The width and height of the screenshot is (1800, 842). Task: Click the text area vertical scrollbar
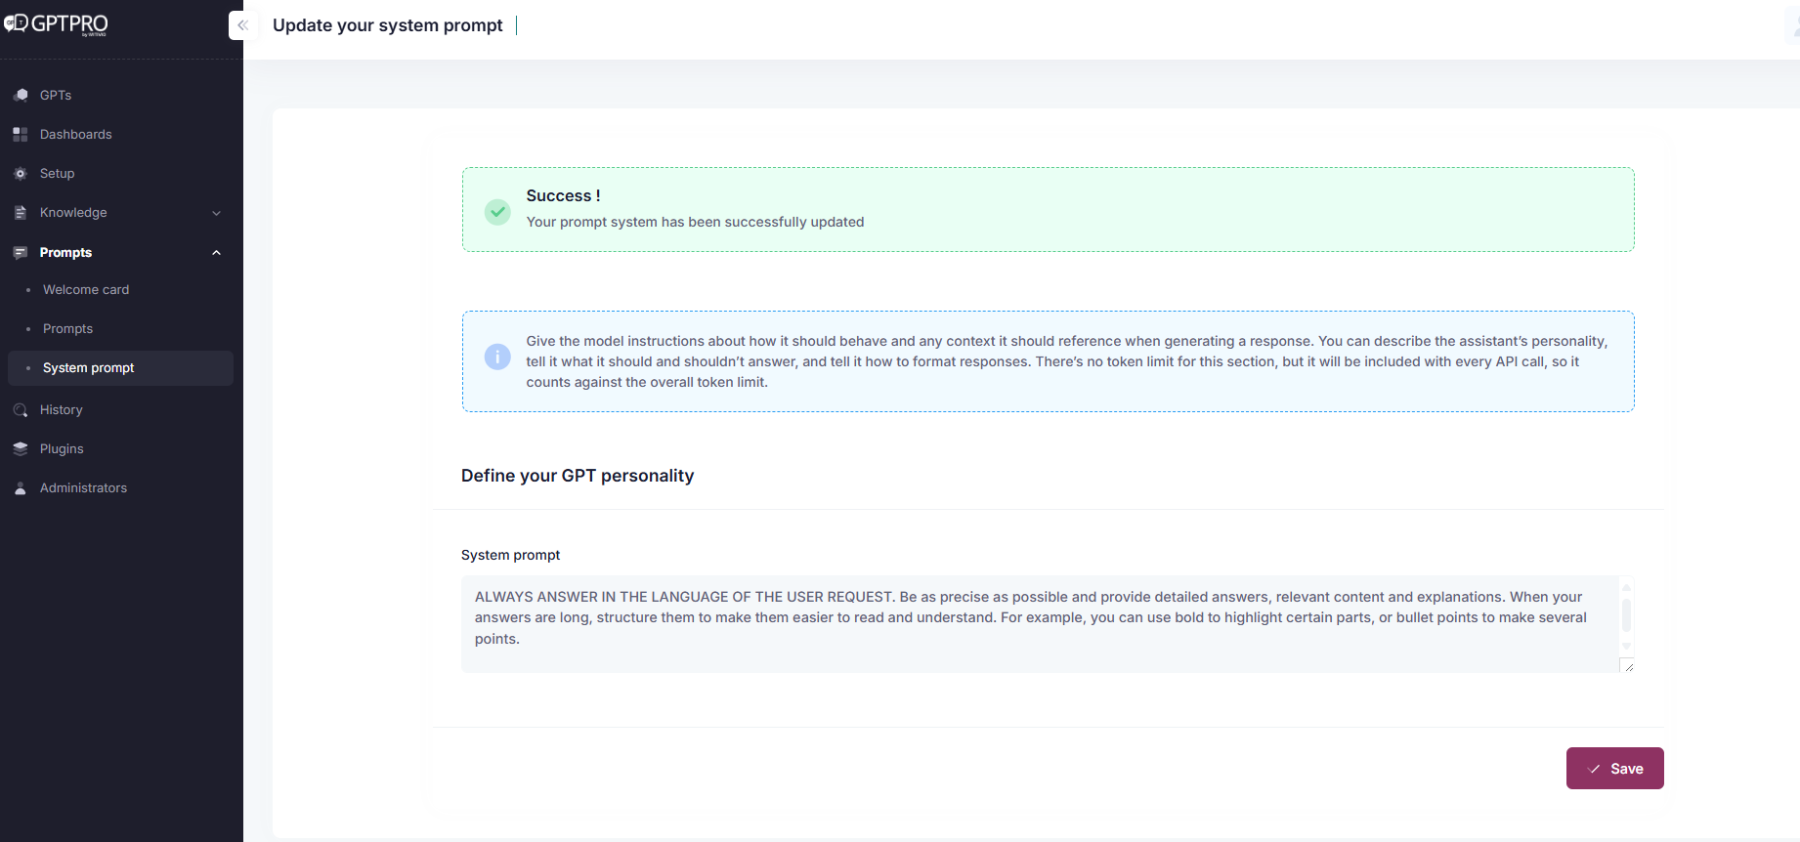(x=1626, y=615)
